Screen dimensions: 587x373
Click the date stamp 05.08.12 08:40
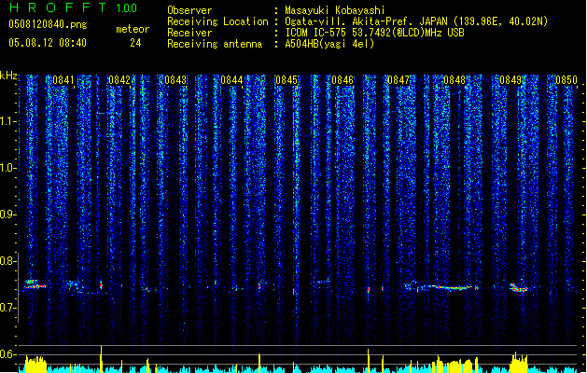(48, 43)
